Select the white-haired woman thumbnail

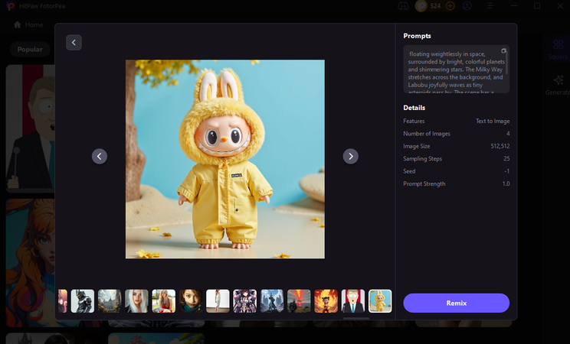[136, 301]
